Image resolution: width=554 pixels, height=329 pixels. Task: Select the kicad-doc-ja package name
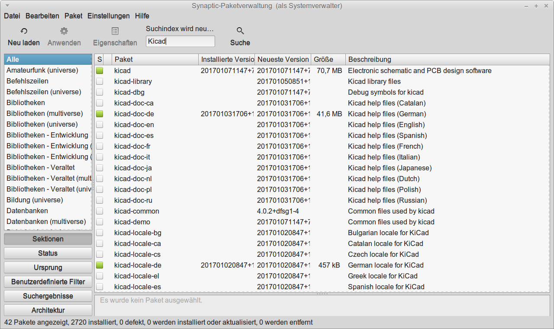[x=133, y=168]
